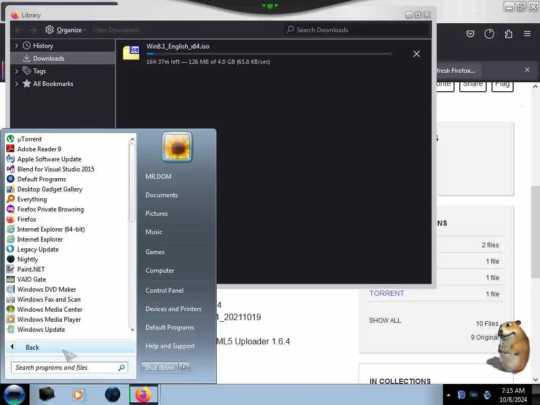Click the Save to Pocket toolbar icon
The width and height of the screenshot is (540, 405).
pyautogui.click(x=470, y=33)
